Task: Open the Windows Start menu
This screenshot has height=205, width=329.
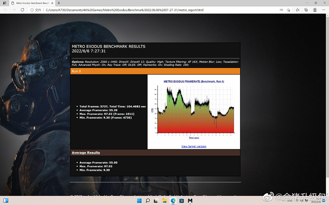Action: [139, 201]
